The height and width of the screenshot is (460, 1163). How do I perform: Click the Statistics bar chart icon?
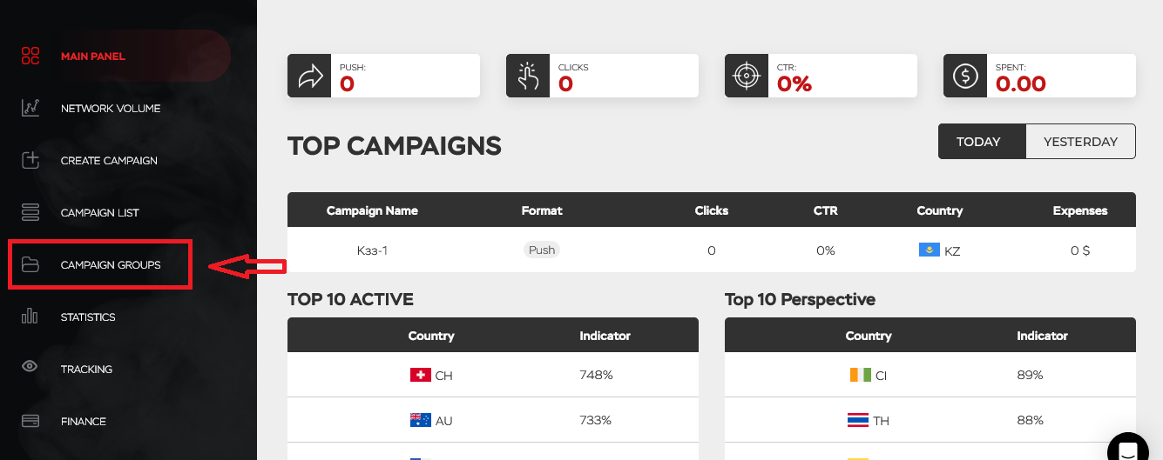click(x=30, y=317)
